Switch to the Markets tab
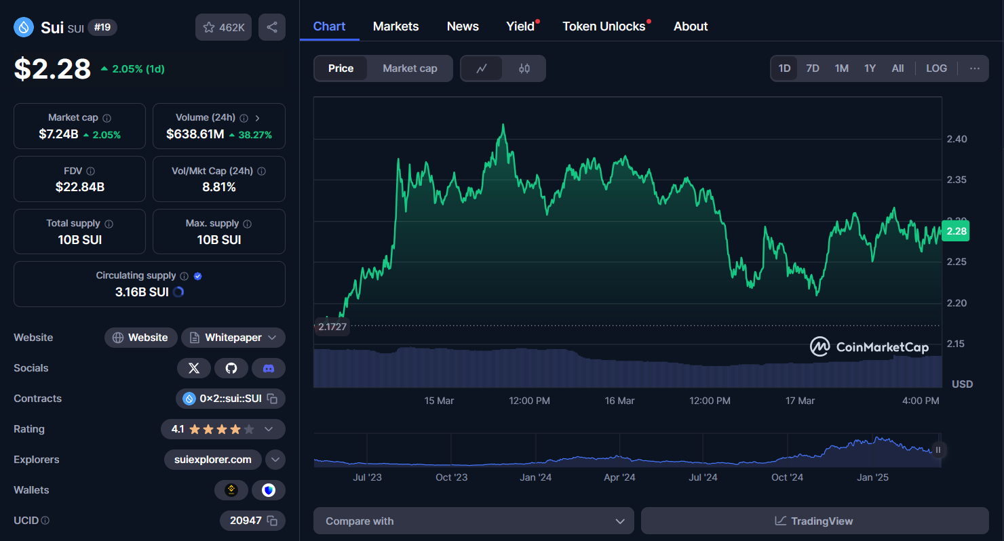1004x541 pixels. pyautogui.click(x=395, y=26)
